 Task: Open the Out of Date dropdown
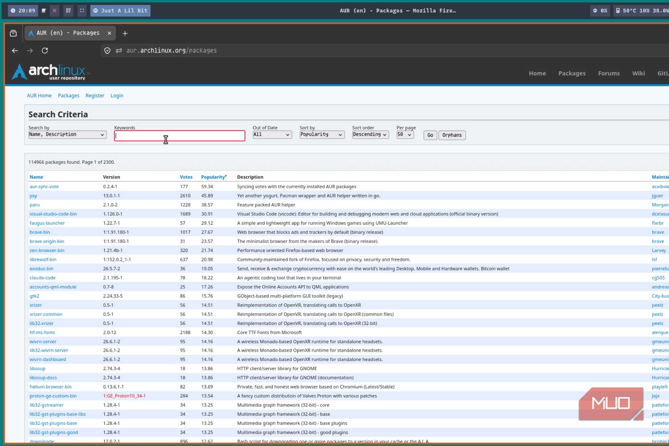tap(272, 135)
